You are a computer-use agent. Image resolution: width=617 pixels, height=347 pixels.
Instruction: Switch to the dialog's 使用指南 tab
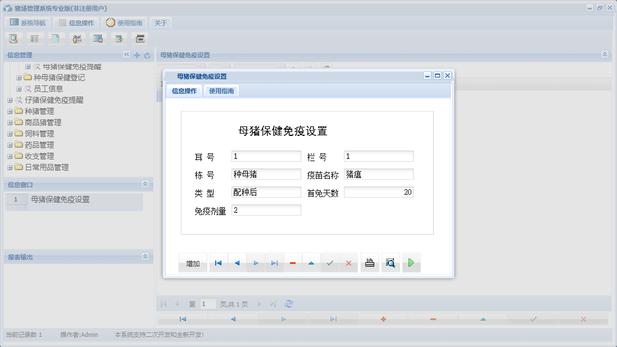[221, 91]
